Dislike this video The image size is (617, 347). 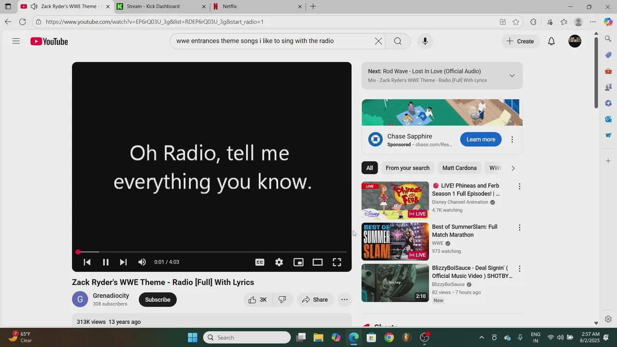coord(282,300)
